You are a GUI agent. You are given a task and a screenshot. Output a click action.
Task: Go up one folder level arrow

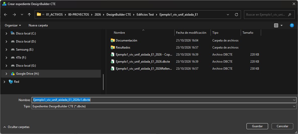(29, 15)
